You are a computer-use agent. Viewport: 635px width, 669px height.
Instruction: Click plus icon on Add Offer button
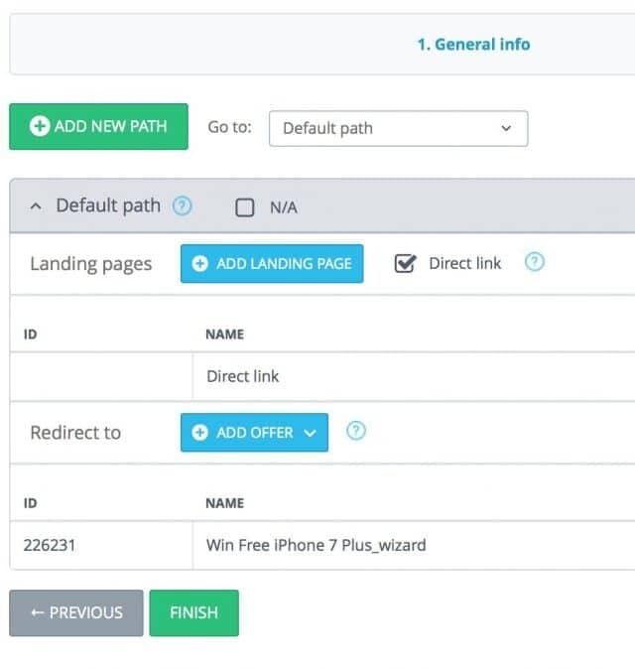[x=200, y=433]
